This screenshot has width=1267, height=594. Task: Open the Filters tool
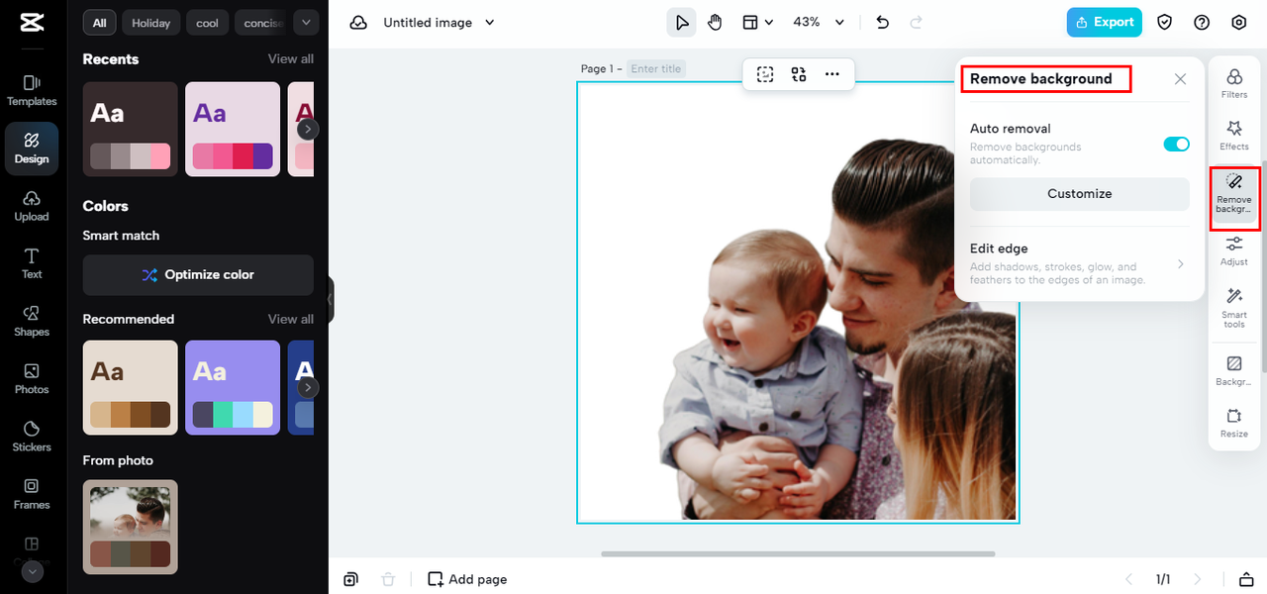click(1234, 83)
